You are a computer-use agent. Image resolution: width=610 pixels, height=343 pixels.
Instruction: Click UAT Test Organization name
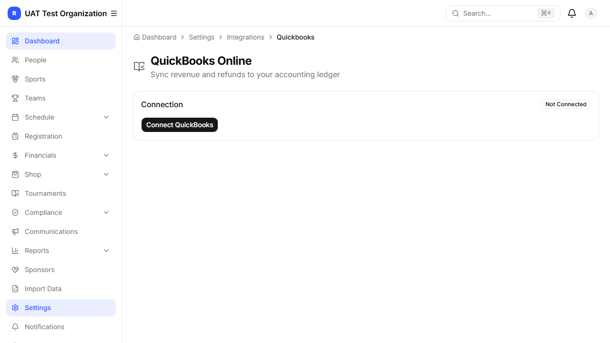point(66,13)
